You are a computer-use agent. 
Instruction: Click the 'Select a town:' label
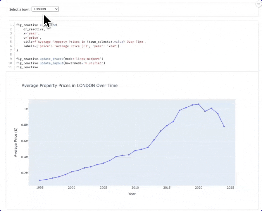(20, 9)
